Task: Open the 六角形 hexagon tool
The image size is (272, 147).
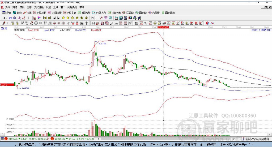Action: [x=154, y=13]
